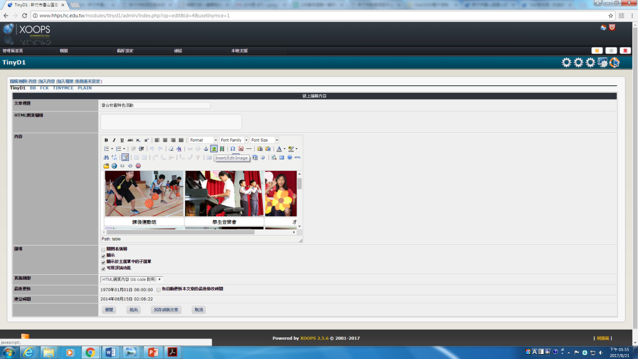Click the 文章標題 title input field
This screenshot has width=638, height=359.
155,105
